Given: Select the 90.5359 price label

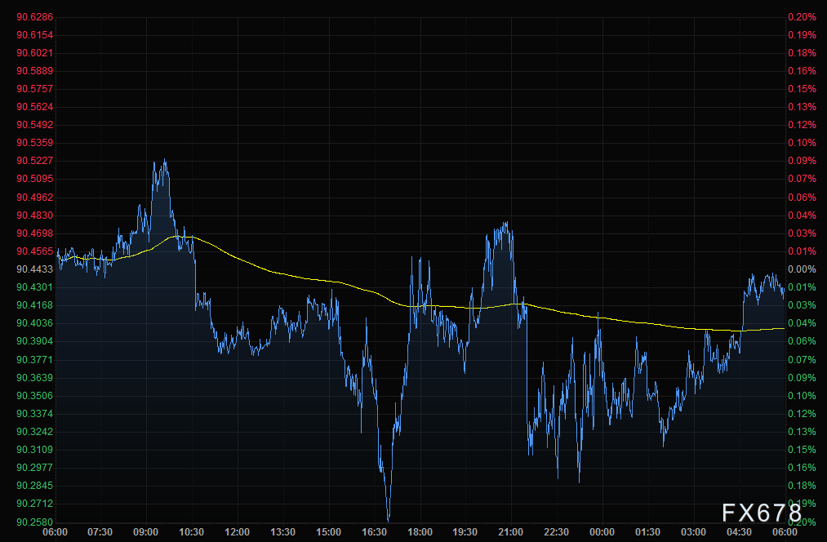Looking at the screenshot, I should 35,142.
